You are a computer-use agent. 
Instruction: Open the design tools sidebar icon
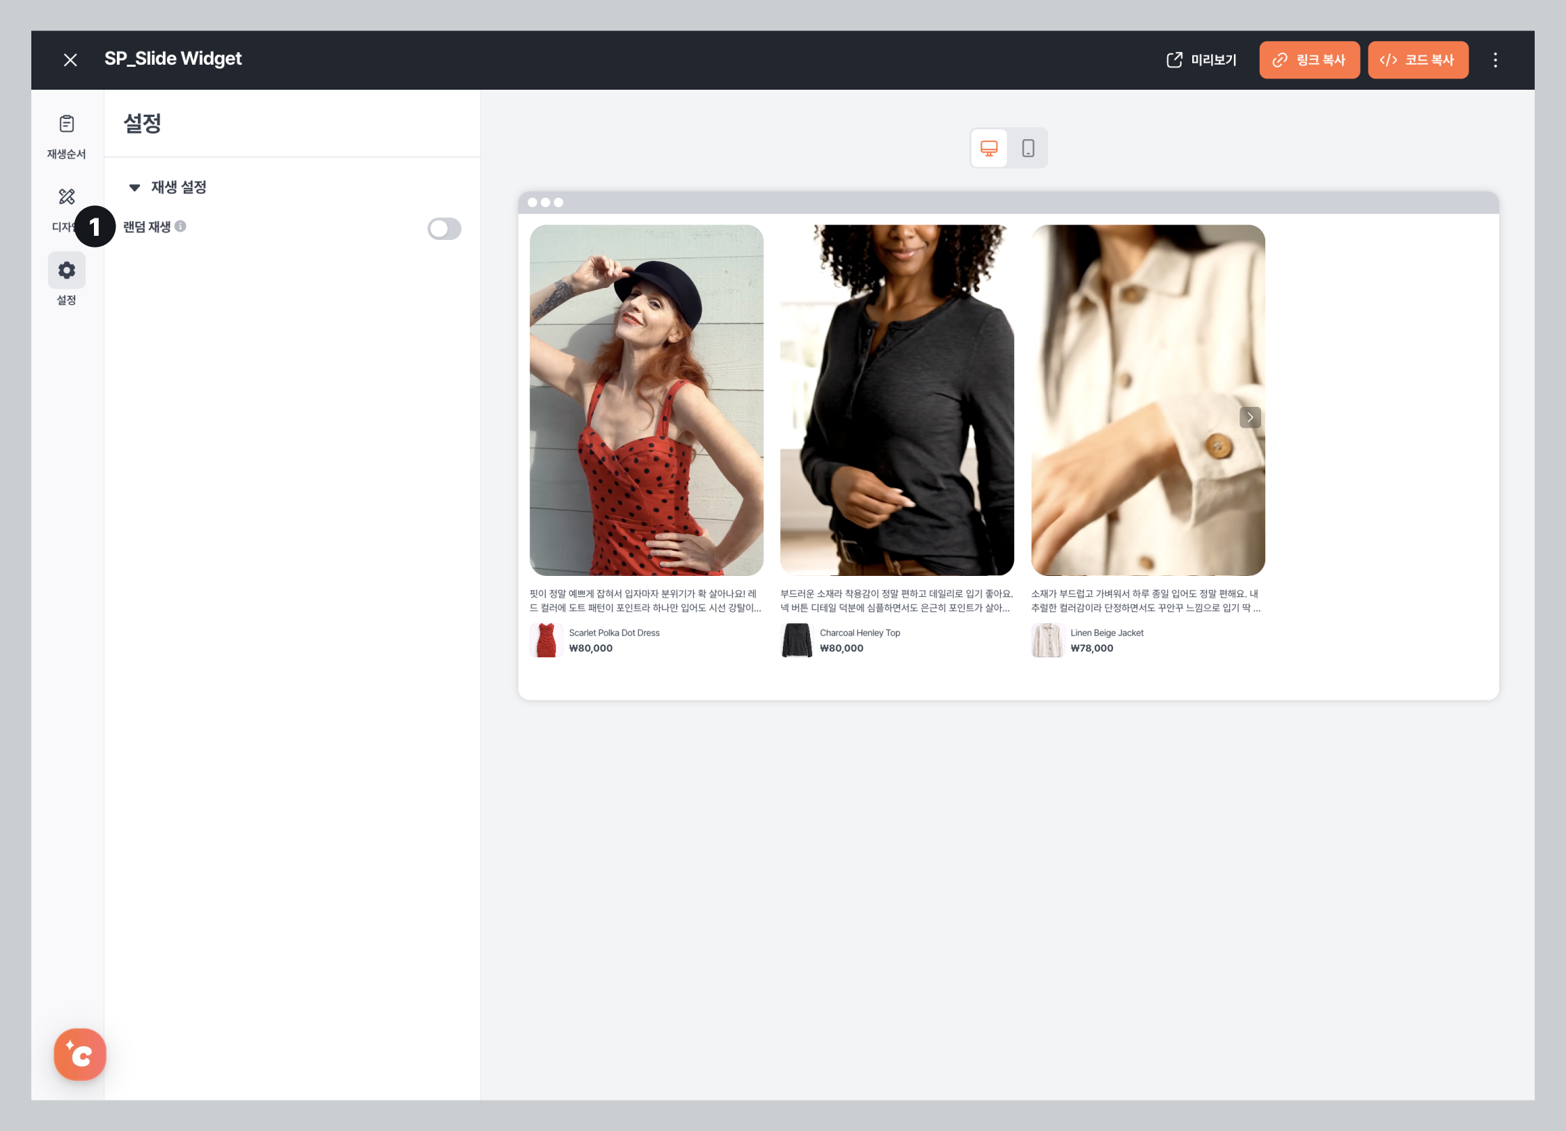point(67,198)
